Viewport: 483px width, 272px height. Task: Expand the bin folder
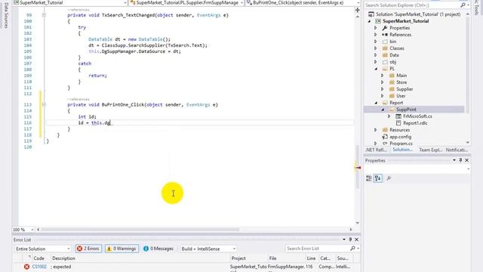tap(376, 42)
